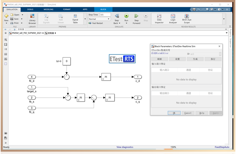This screenshot has width=236, height=154.
Task: Switch to the MODELING tab
Action: (48, 9)
